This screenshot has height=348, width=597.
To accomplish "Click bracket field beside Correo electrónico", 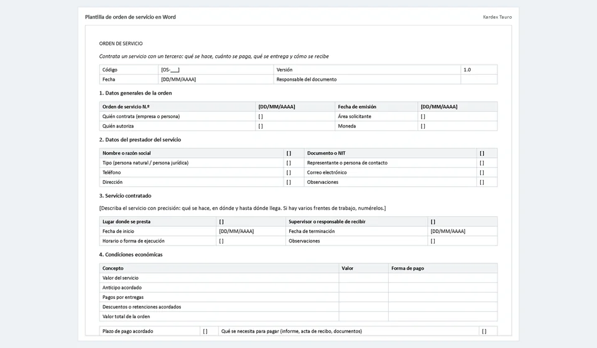I will click(486, 173).
